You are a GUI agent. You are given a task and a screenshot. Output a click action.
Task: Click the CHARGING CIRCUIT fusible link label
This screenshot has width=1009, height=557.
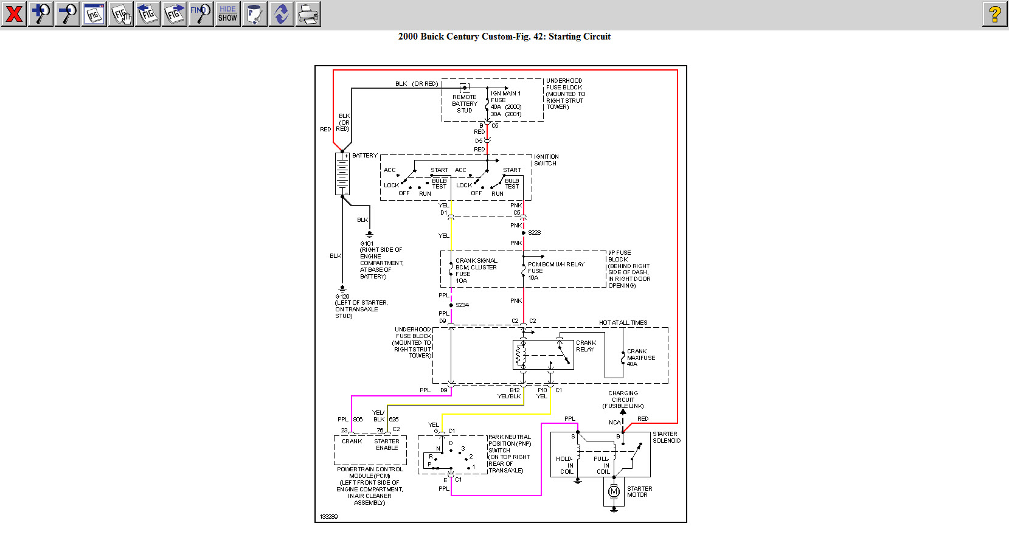tap(623, 400)
